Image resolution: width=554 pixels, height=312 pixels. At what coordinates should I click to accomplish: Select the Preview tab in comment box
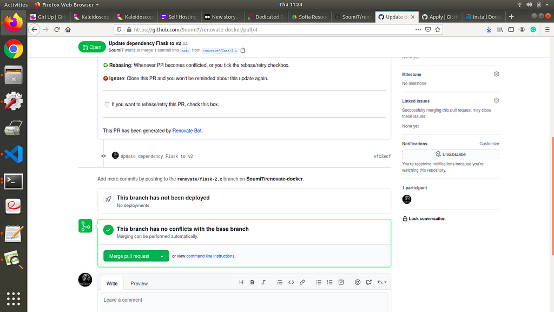click(139, 283)
